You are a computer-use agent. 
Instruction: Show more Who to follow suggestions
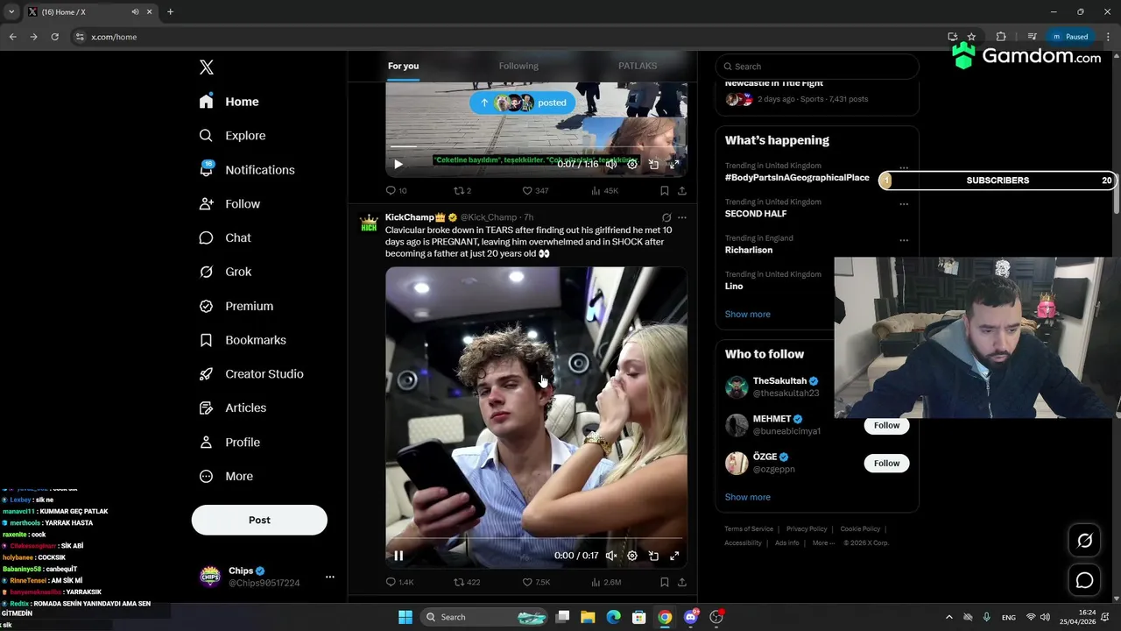tap(747, 497)
